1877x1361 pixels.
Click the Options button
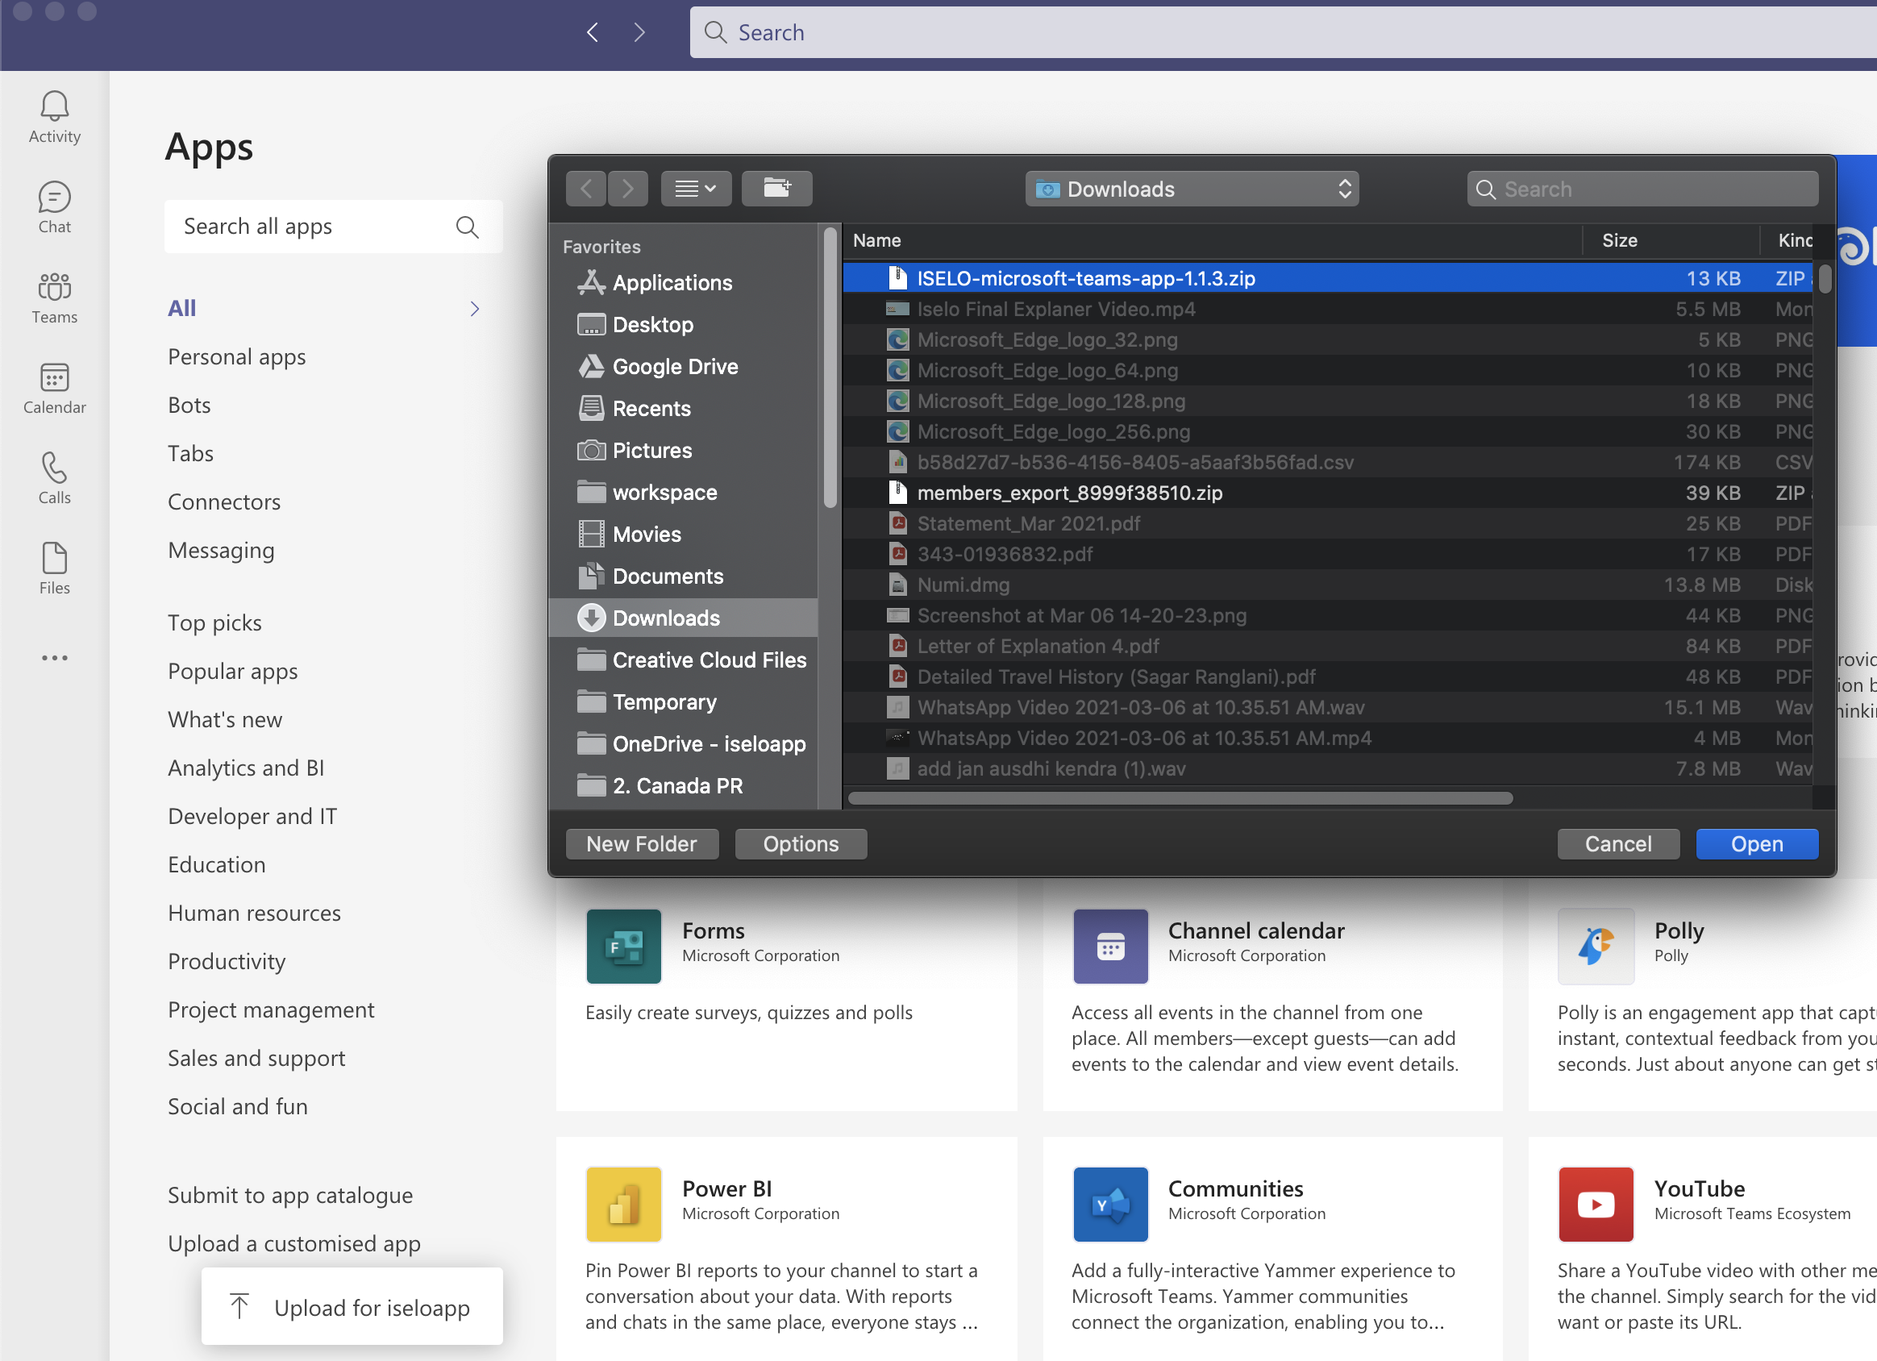pyautogui.click(x=801, y=843)
